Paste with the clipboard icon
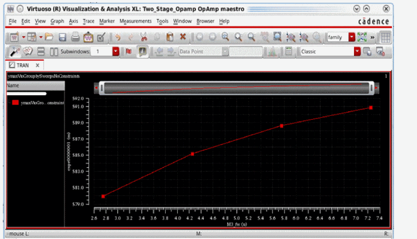 pyautogui.click(x=170, y=37)
